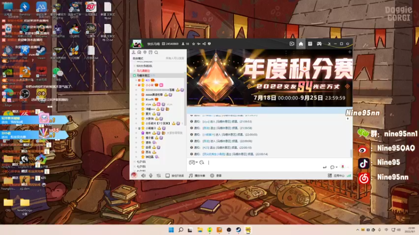
Task: Expand the 600大作战战队 sub-channel
Action: (135, 66)
